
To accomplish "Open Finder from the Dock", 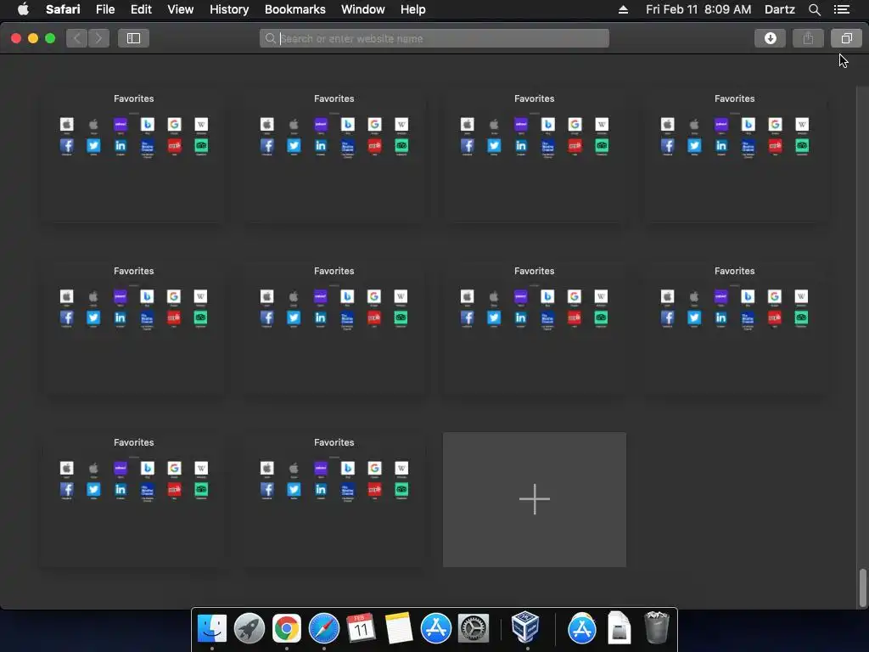I will pos(212,628).
